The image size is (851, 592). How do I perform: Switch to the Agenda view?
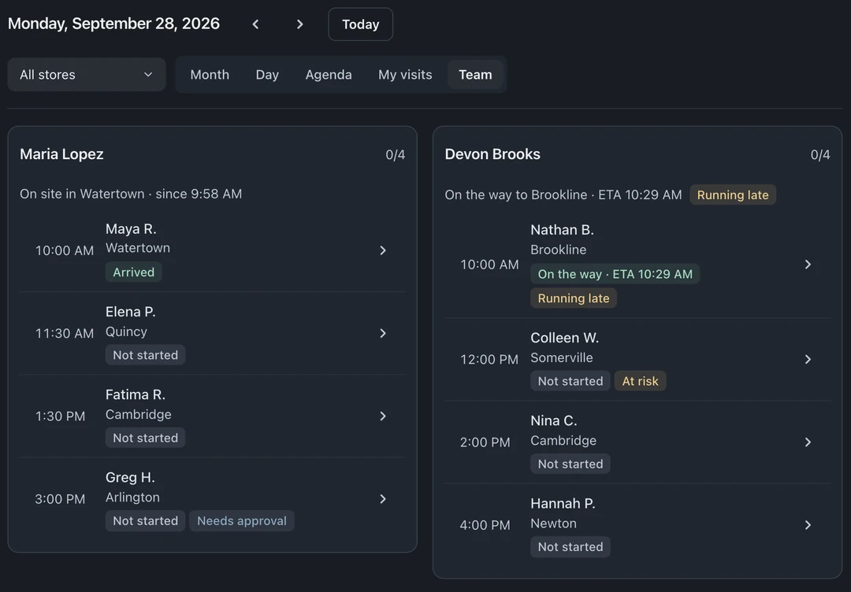click(x=329, y=75)
